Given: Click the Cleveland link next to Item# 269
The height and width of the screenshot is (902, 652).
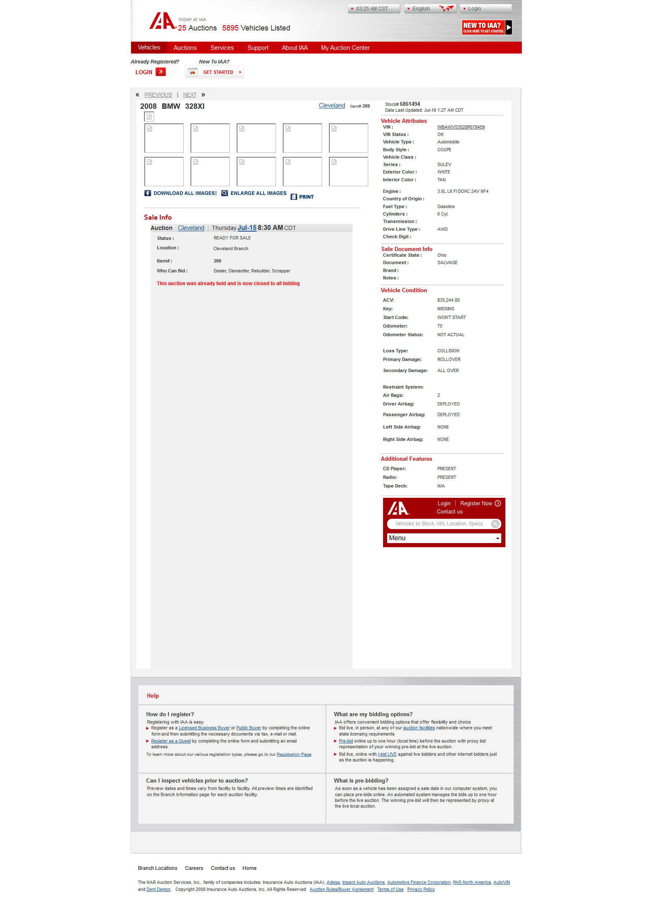Looking at the screenshot, I should point(332,105).
